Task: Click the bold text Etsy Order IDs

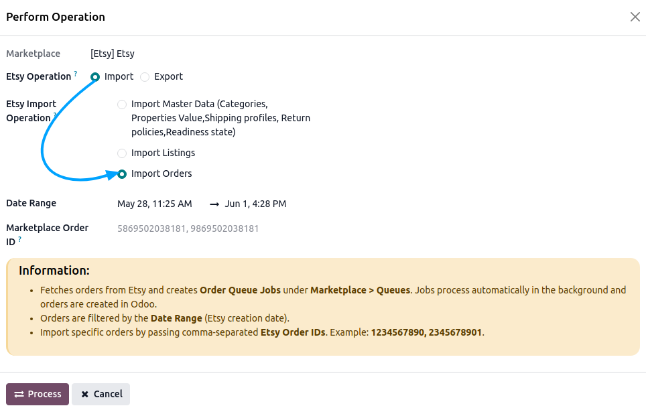Action: [x=293, y=332]
